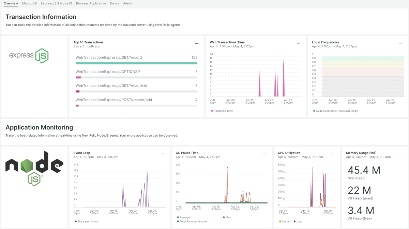Open the Web Transactions Time ellipsis menu
This screenshot has height=229, width=409.
[x=299, y=43]
